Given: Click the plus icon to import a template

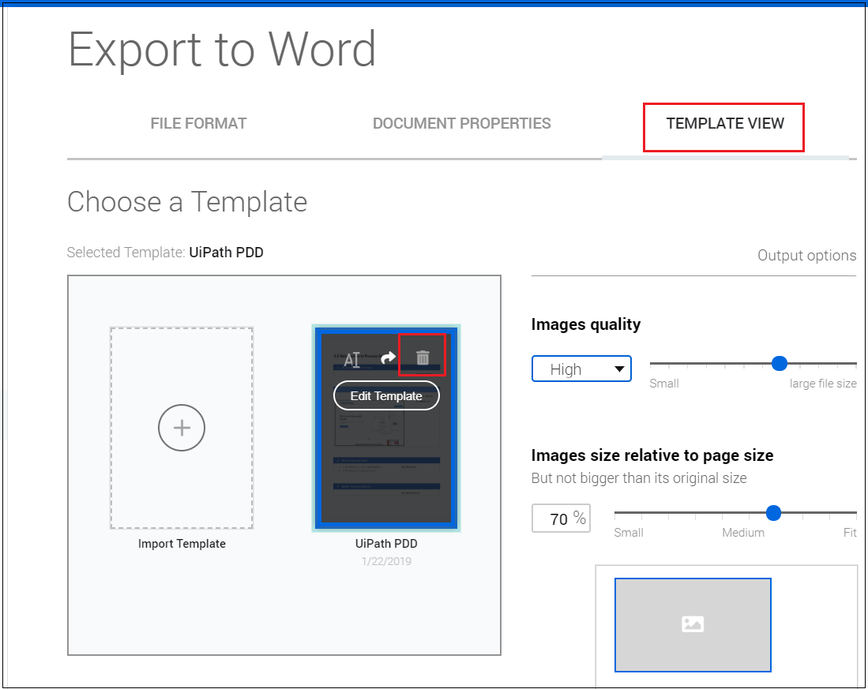Looking at the screenshot, I should pos(182,428).
